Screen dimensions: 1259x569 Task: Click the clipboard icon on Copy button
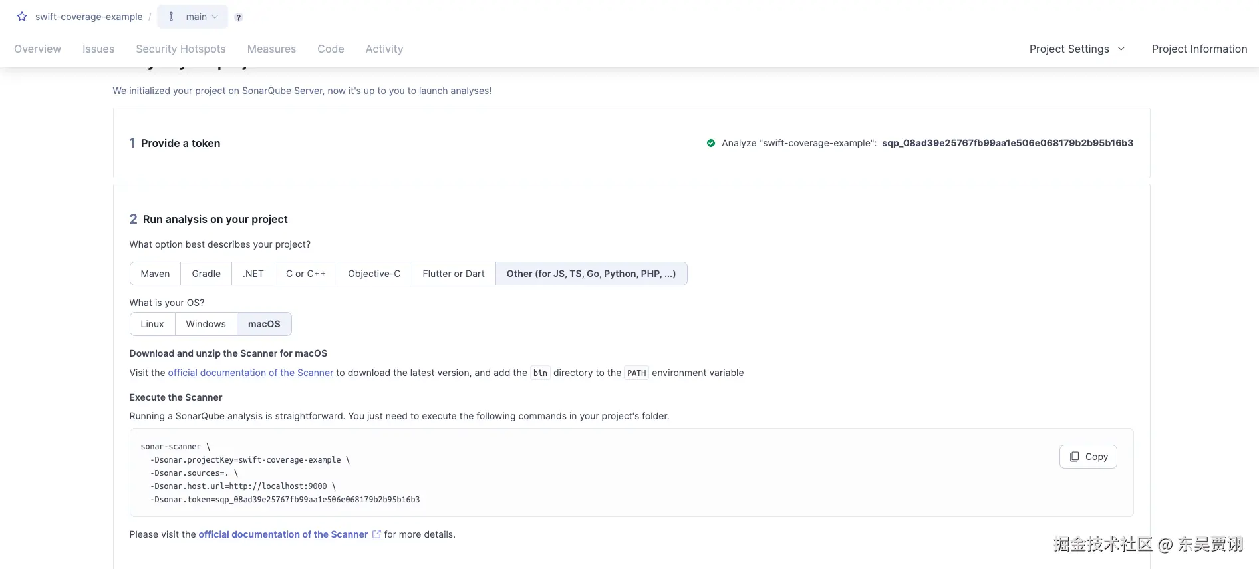tap(1074, 457)
